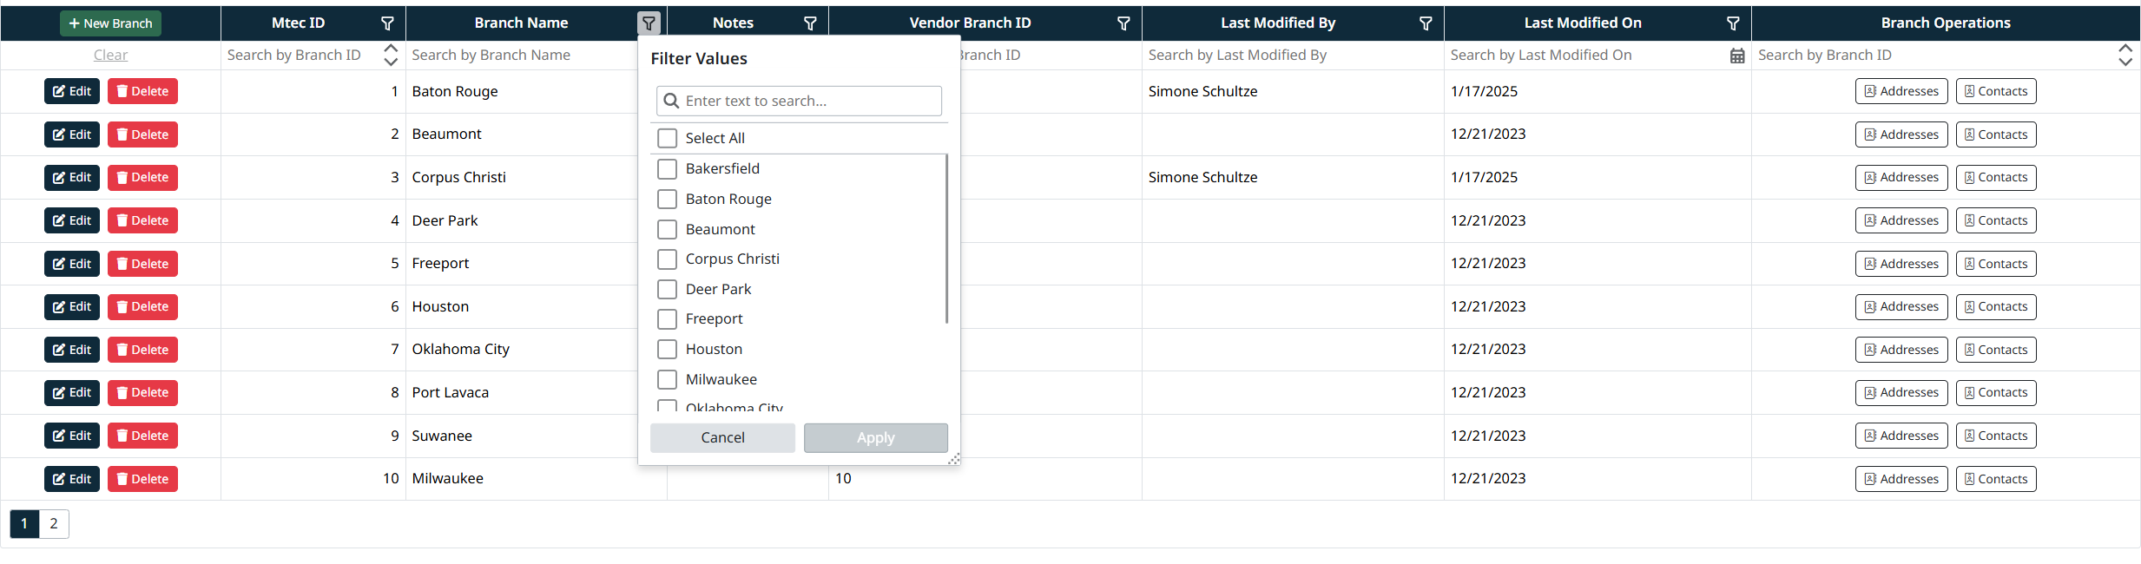Open the Notes column filter icon
Viewport: 2141px width, 564px height.
point(810,23)
